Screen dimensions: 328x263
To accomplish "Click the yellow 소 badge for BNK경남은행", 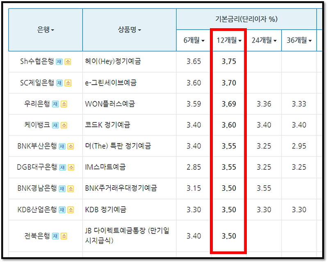I will [71, 189].
